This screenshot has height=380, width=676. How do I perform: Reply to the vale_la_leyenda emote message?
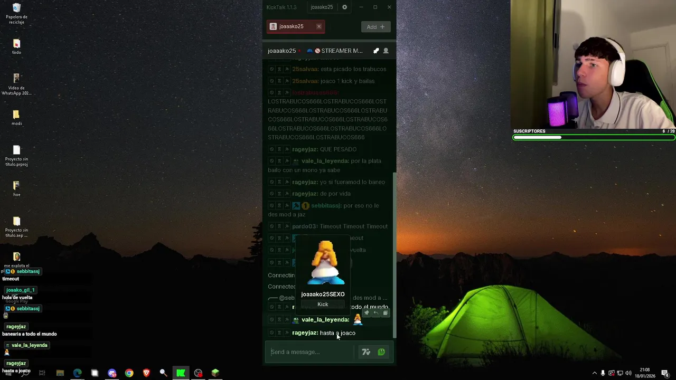click(x=376, y=313)
